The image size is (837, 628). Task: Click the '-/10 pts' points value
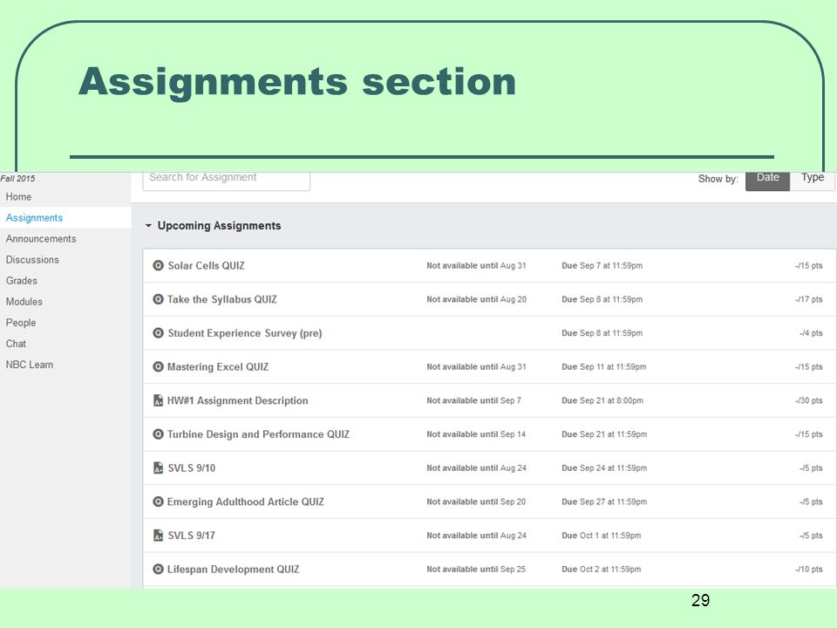coord(809,570)
